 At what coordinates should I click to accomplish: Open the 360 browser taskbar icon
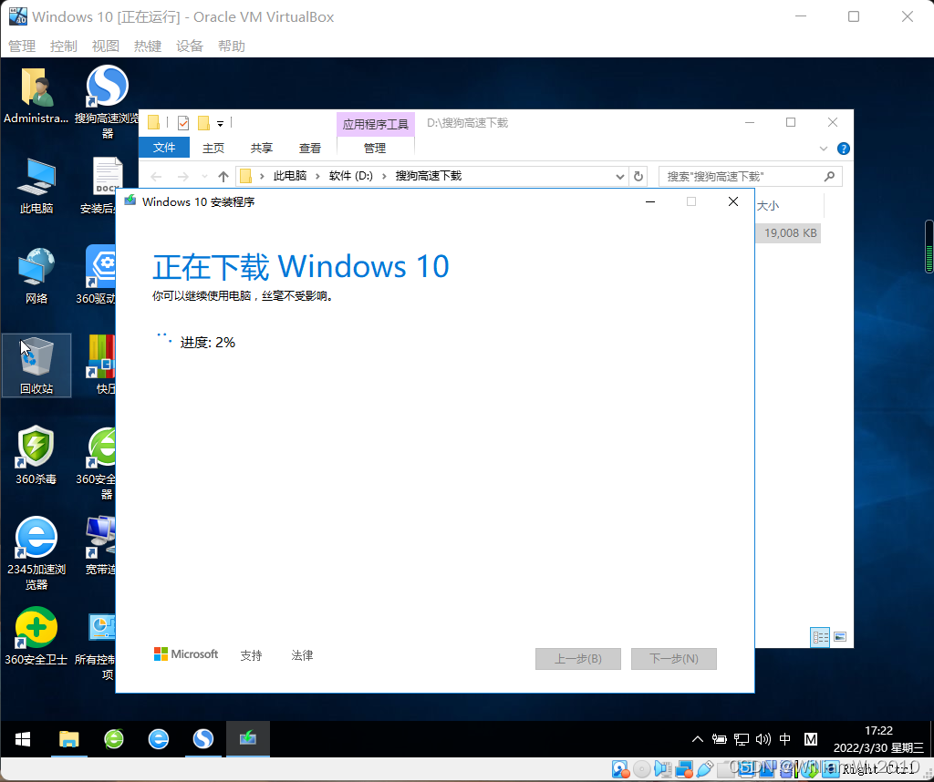click(x=114, y=739)
